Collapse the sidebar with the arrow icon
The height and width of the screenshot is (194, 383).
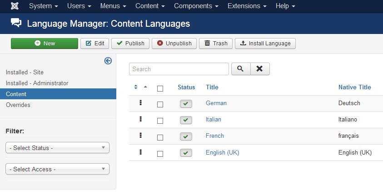108,61
